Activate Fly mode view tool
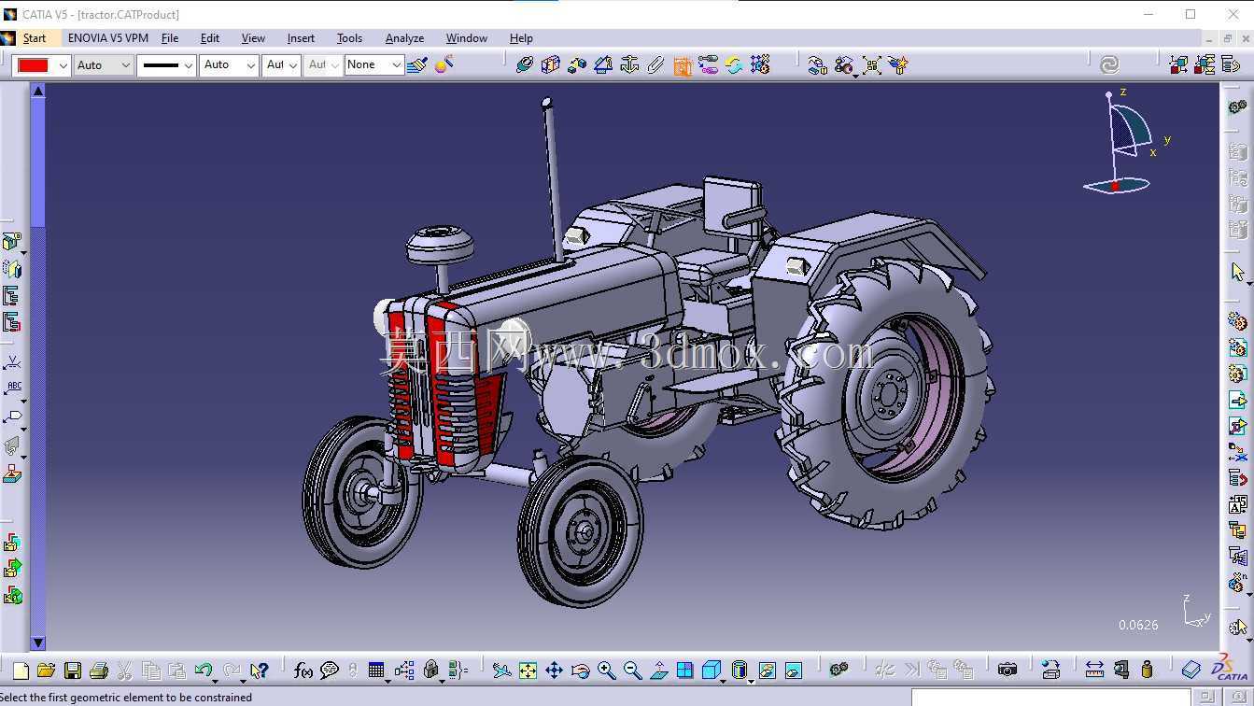 pyautogui.click(x=501, y=670)
